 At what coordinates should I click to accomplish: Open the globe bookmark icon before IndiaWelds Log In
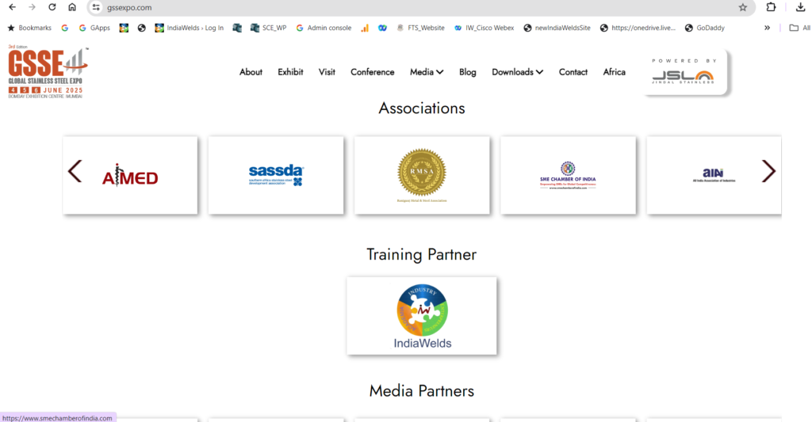[x=141, y=28]
